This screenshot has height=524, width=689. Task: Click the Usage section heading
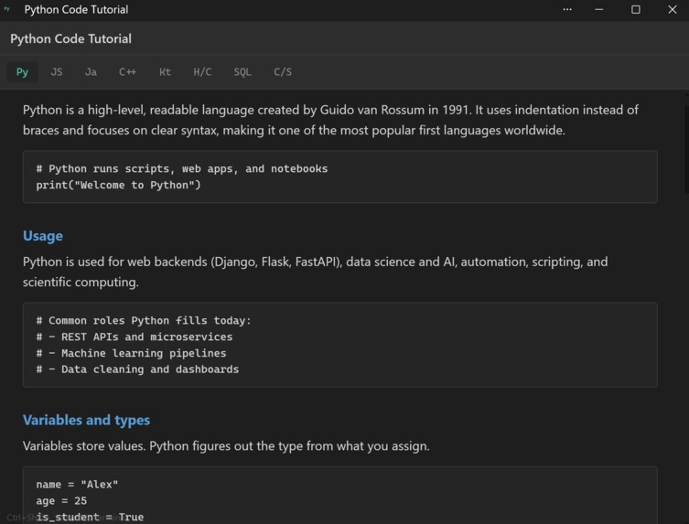(x=43, y=236)
